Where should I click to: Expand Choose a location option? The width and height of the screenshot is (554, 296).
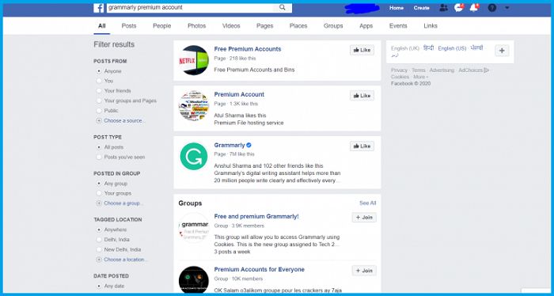(x=122, y=260)
